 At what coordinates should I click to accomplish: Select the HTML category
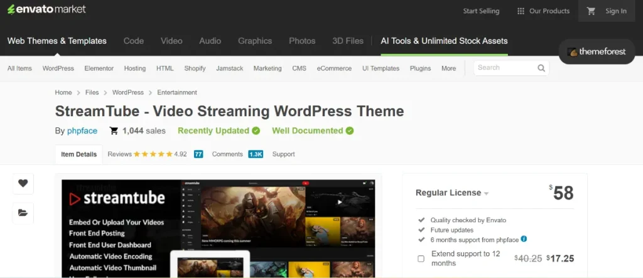165,68
